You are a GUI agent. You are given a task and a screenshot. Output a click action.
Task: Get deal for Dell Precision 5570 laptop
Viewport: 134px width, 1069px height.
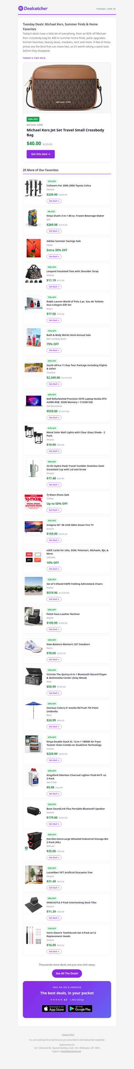click(54, 418)
